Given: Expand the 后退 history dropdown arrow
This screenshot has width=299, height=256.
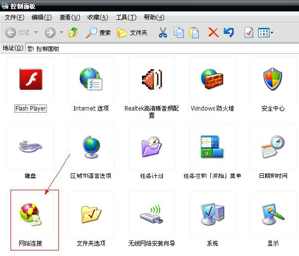Looking at the screenshot, I should [36, 32].
